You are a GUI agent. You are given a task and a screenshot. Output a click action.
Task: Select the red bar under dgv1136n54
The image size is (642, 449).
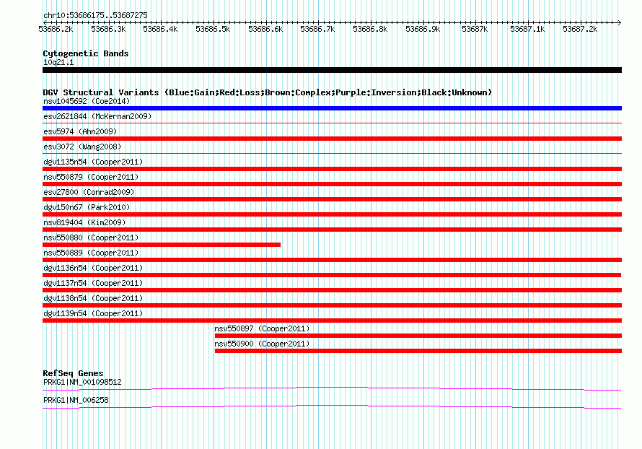332,275
